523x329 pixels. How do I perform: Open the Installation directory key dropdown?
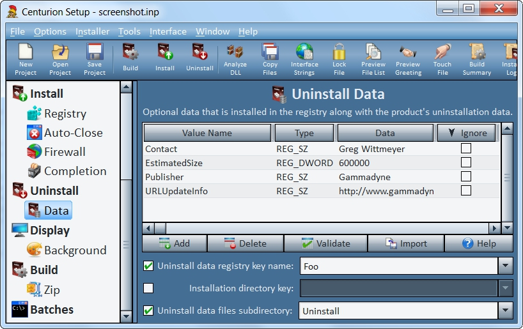(505, 288)
